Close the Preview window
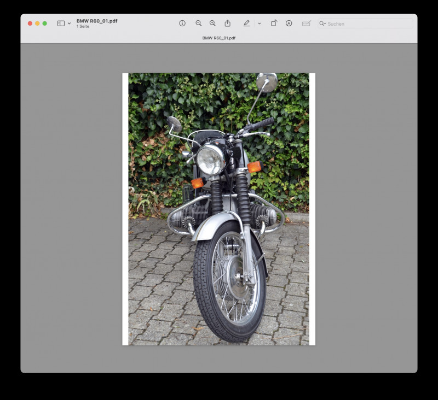The width and height of the screenshot is (438, 400). 30,23
